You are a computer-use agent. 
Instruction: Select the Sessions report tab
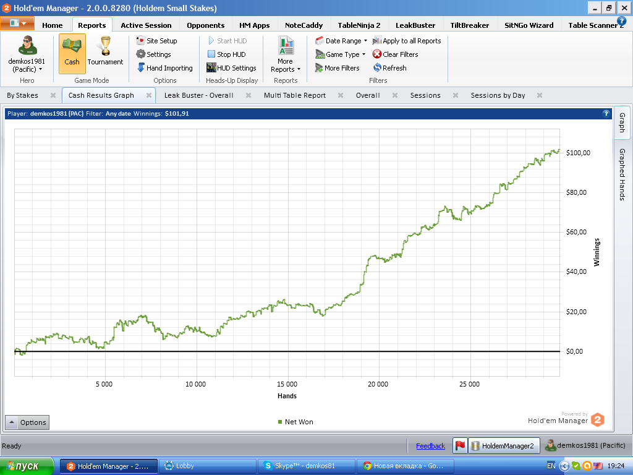point(425,95)
